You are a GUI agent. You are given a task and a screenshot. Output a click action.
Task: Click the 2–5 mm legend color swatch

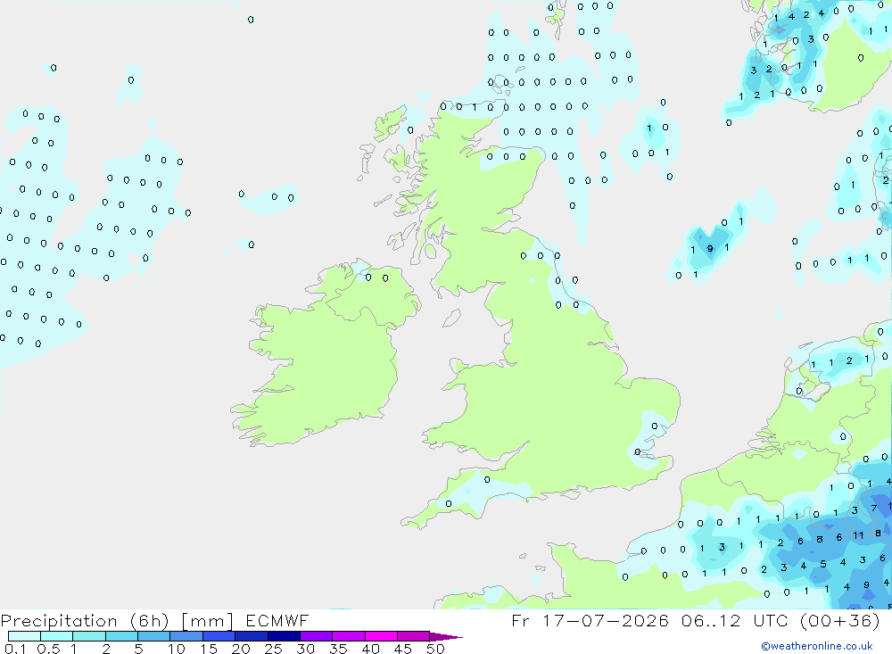[x=121, y=636]
